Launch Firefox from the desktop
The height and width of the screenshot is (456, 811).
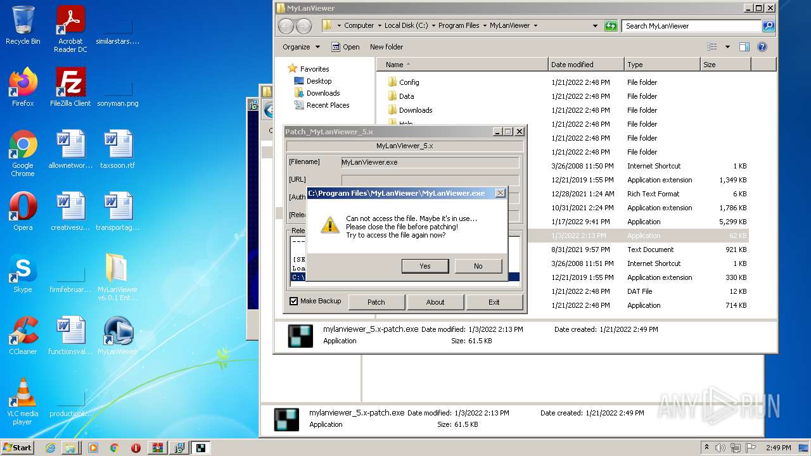tap(23, 87)
